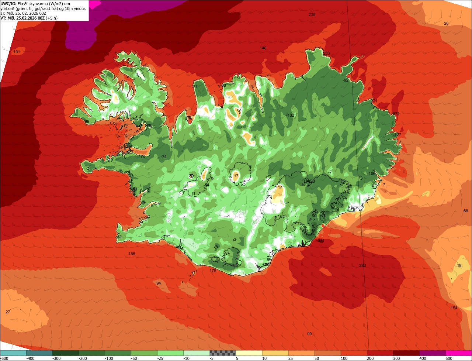Click the value -1 in the southern highlands
Viewport: 472px width, 361px height.
(x=228, y=216)
